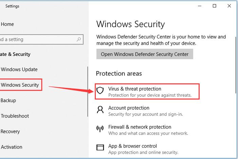Click the person icon for Account protection
The width and height of the screenshot is (238, 159).
[100, 110]
